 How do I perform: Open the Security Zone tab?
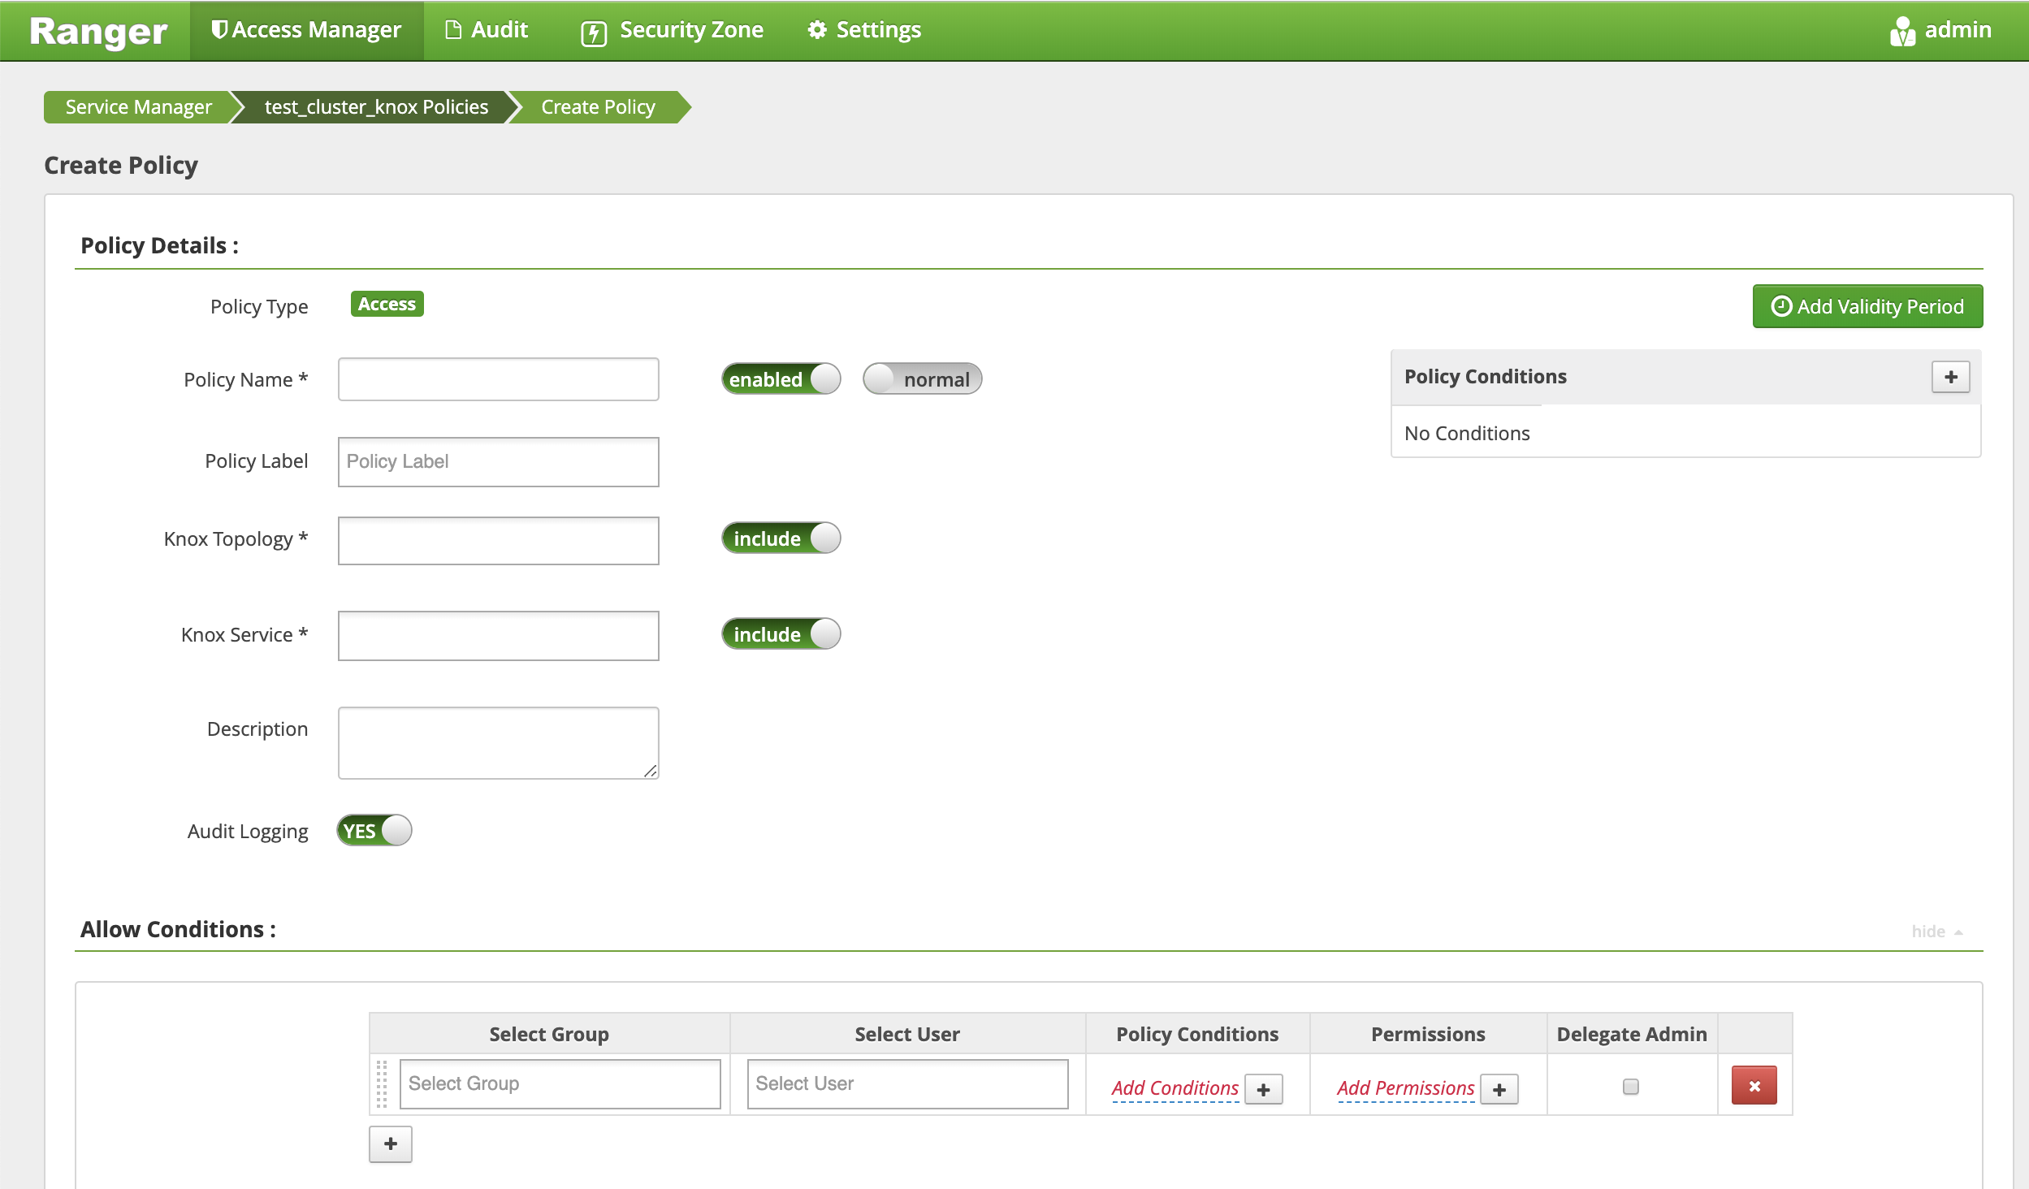point(672,31)
